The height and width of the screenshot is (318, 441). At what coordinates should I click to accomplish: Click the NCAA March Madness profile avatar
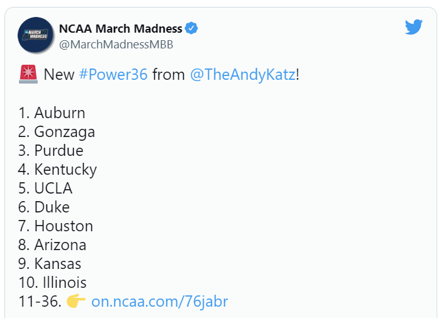[x=35, y=35]
